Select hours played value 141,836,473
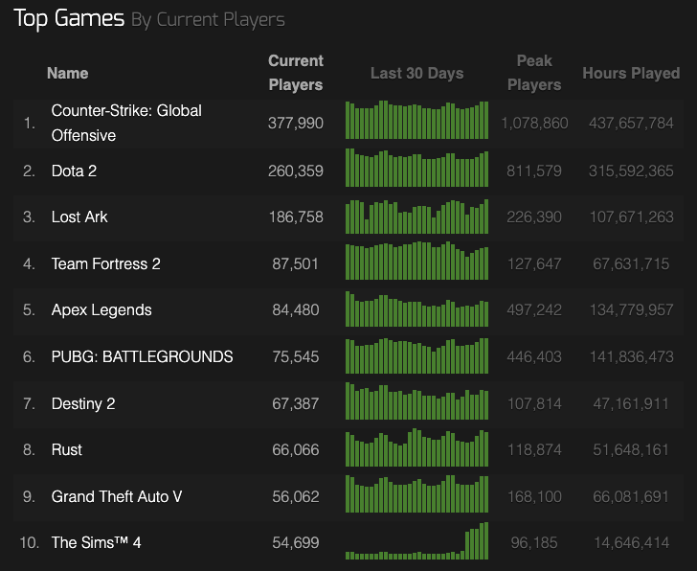This screenshot has height=571, width=697. [631, 356]
